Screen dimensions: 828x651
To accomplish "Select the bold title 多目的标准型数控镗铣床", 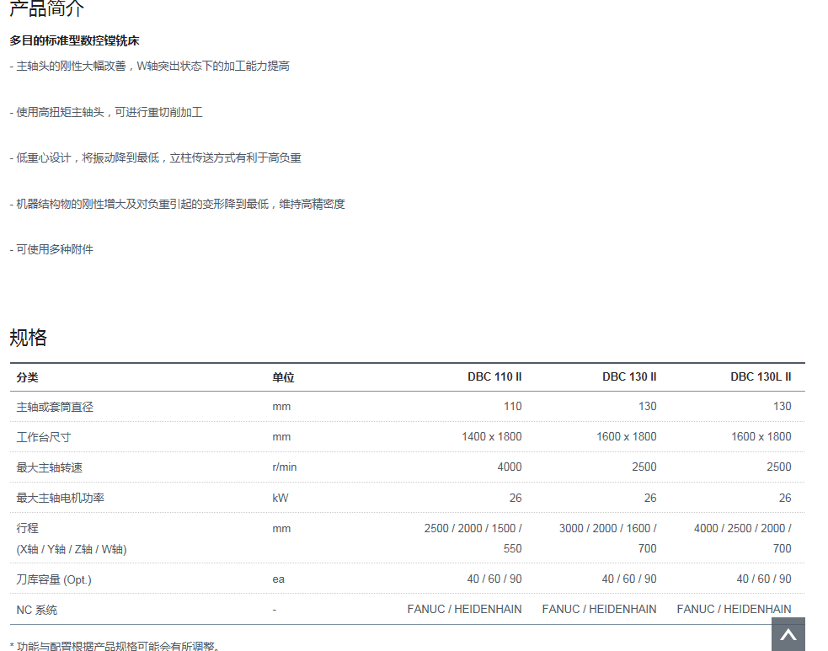I will 74,40.
